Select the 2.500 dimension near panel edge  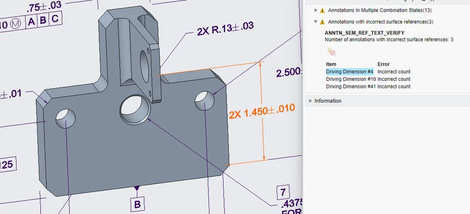coord(288,72)
